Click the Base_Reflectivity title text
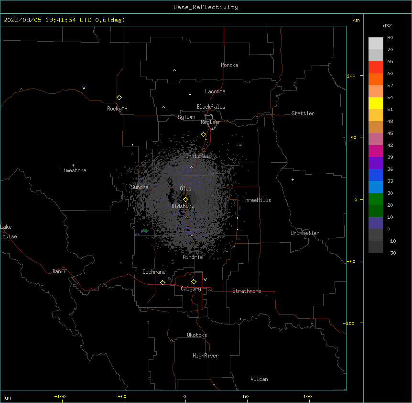Image resolution: width=412 pixels, height=403 pixels. [206, 7]
